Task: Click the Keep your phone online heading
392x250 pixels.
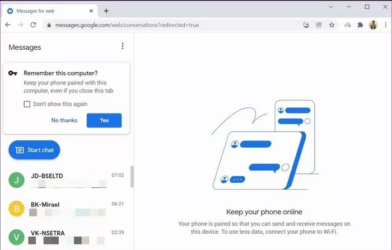Action: 264,212
